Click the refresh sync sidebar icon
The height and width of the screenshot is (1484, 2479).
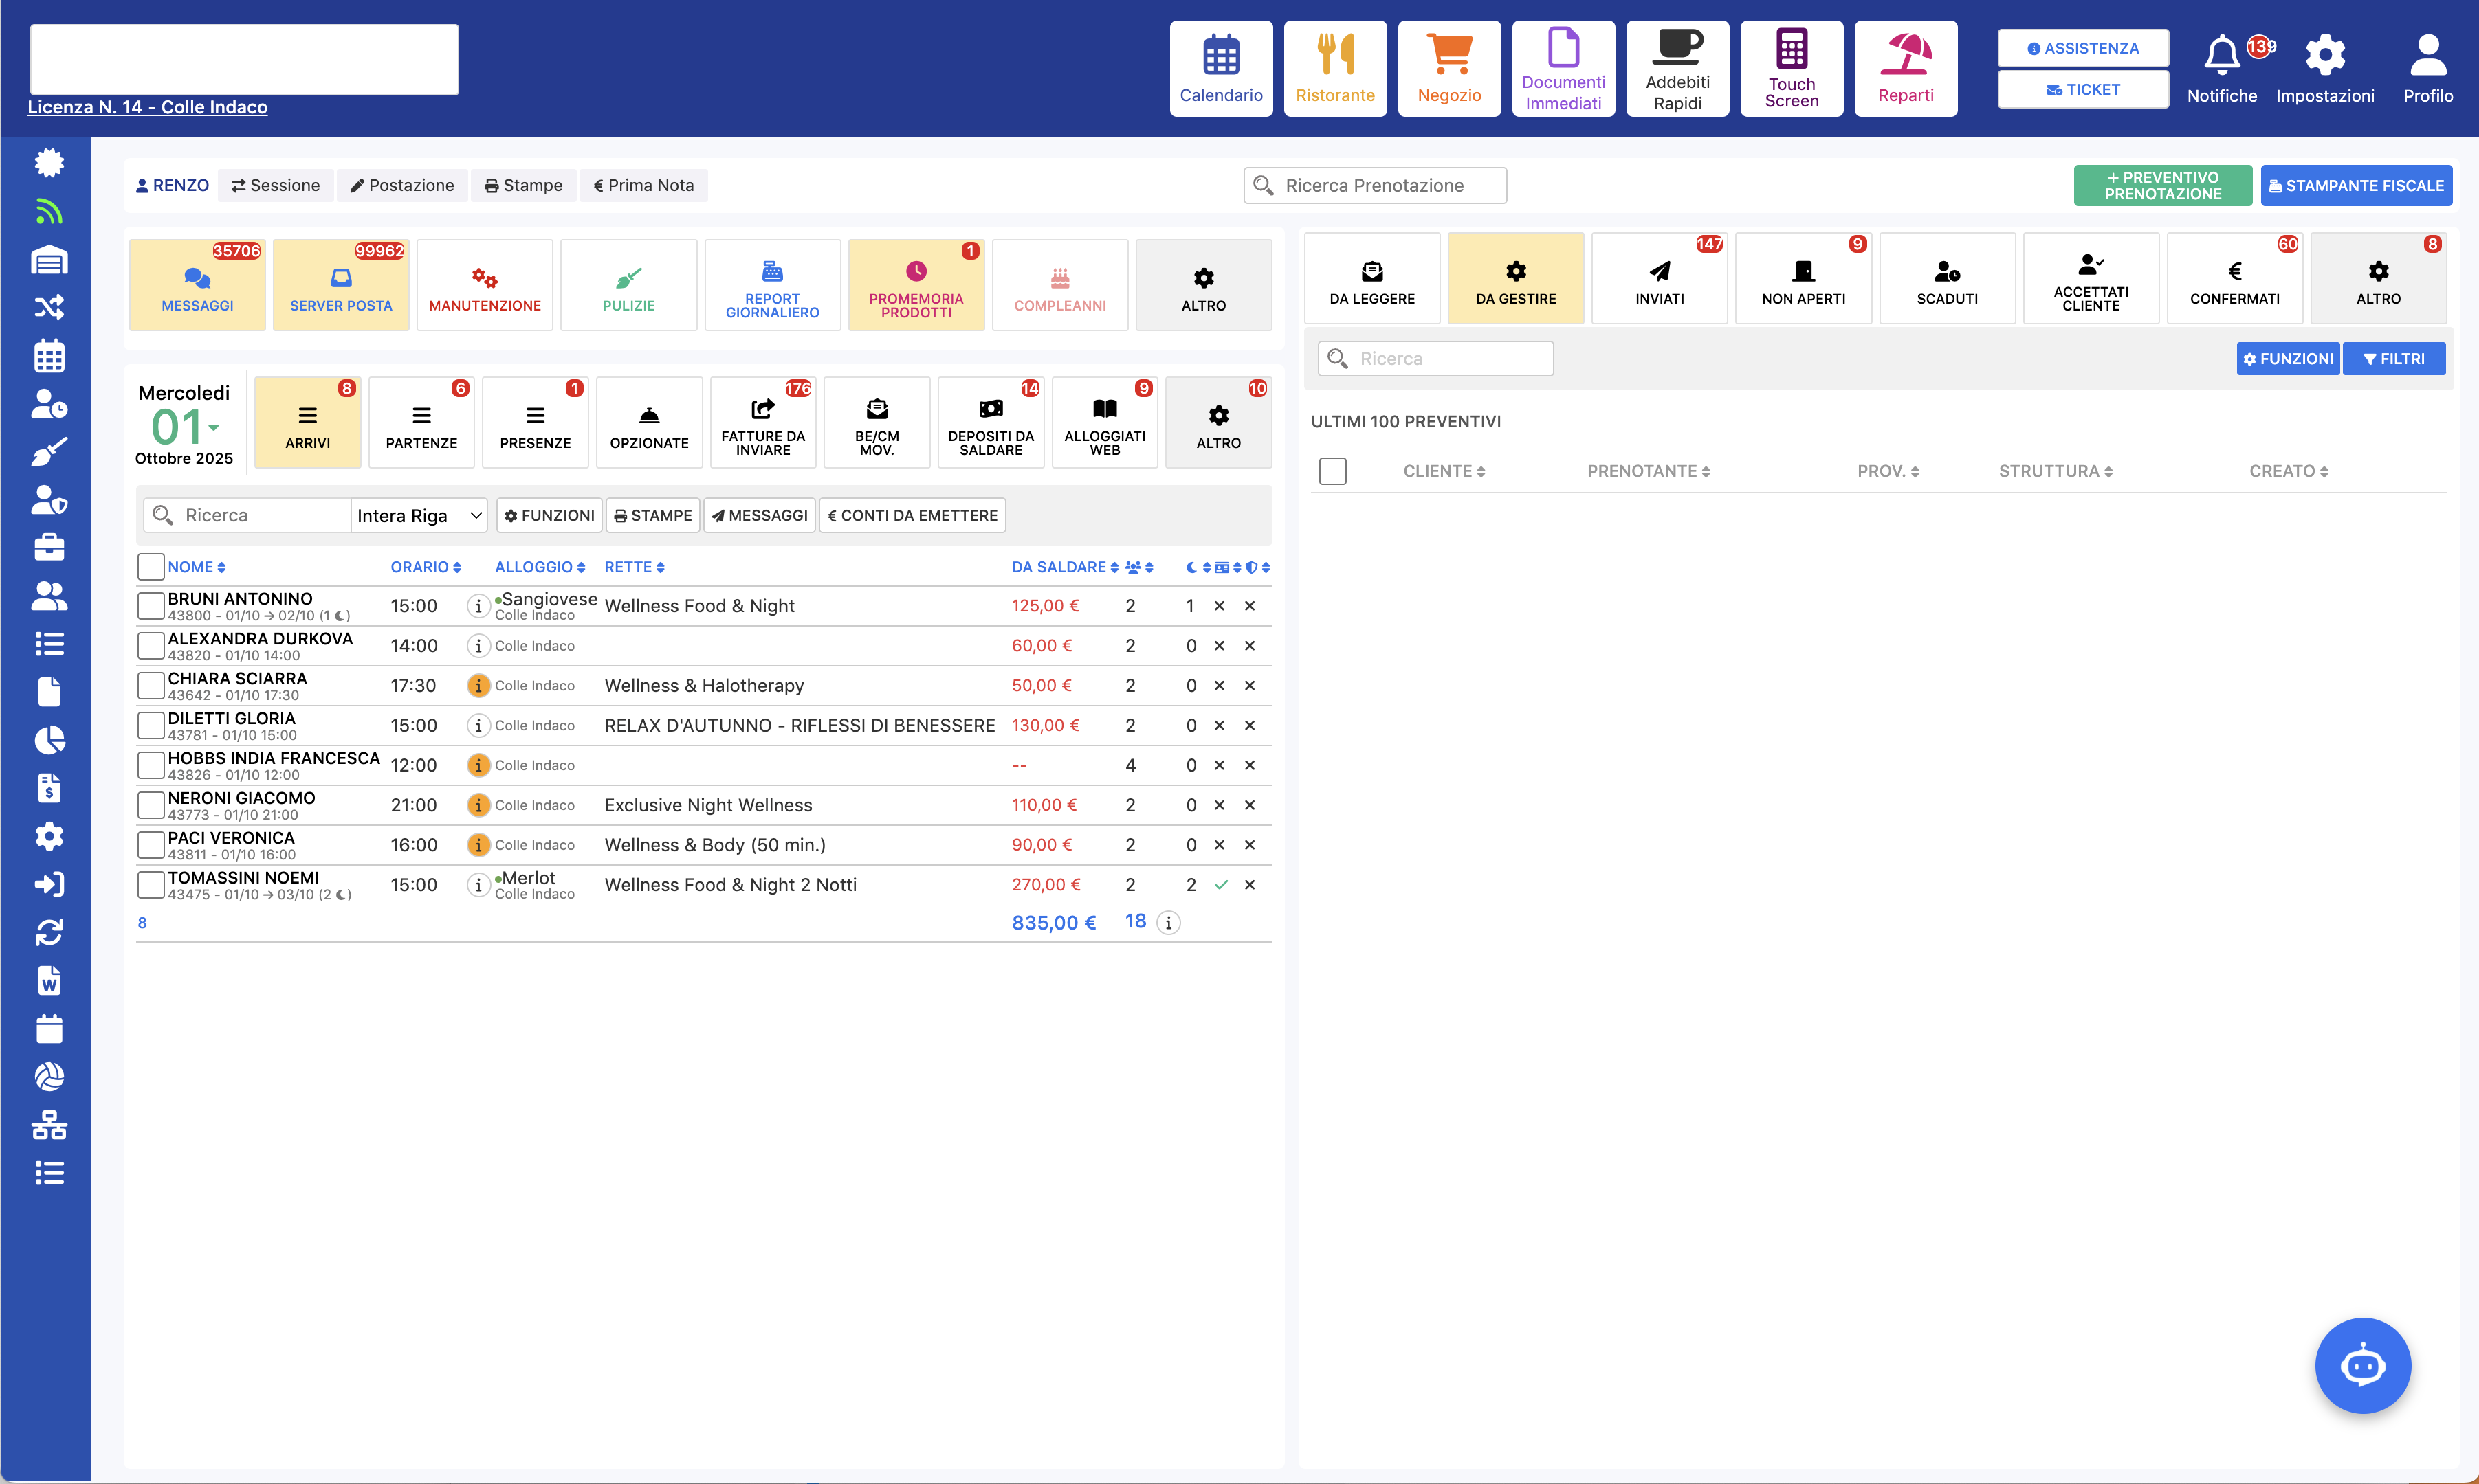click(x=49, y=932)
